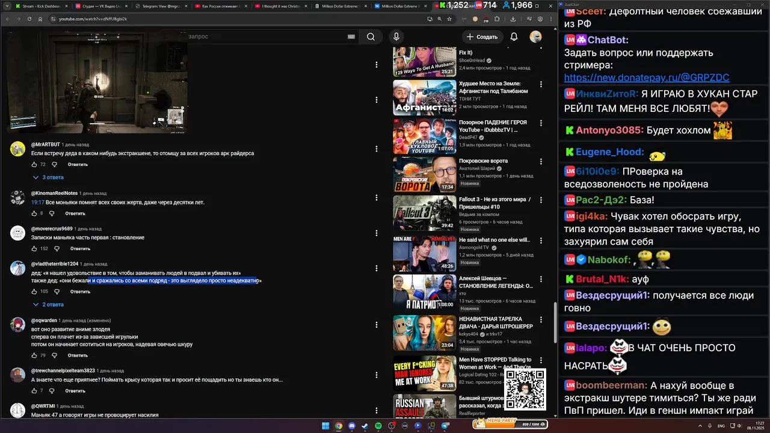Click the MEME PARTY progress bar
Image resolution: width=770 pixels, height=433 pixels.
point(510,424)
